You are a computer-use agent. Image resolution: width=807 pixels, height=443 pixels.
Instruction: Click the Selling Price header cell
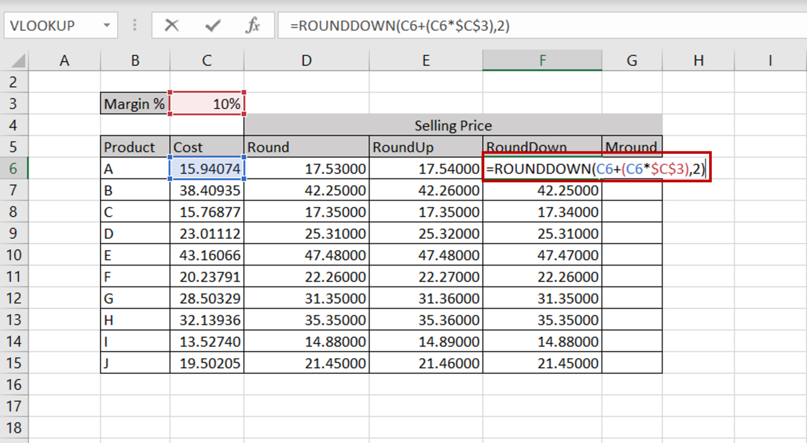(453, 125)
